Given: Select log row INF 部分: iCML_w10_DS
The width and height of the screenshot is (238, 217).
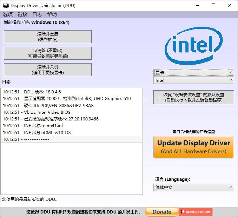Looking at the screenshot, I should [x=72, y=132].
